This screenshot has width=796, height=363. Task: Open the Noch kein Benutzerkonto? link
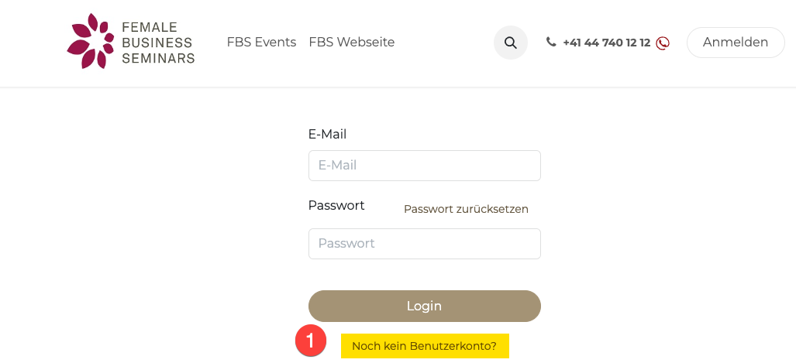tap(424, 346)
